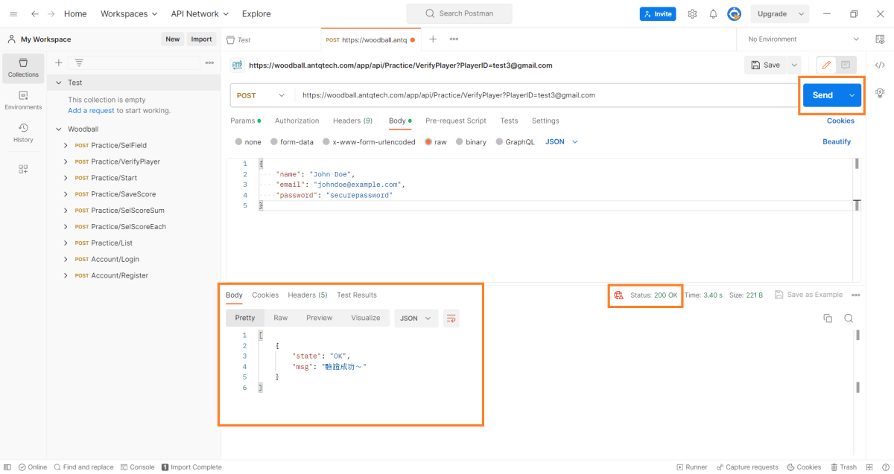Expand the Practice/VerifyPlayer request
The height and width of the screenshot is (474, 894).
66,161
